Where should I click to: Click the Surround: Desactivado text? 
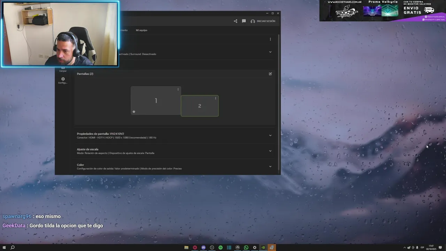coord(143,54)
